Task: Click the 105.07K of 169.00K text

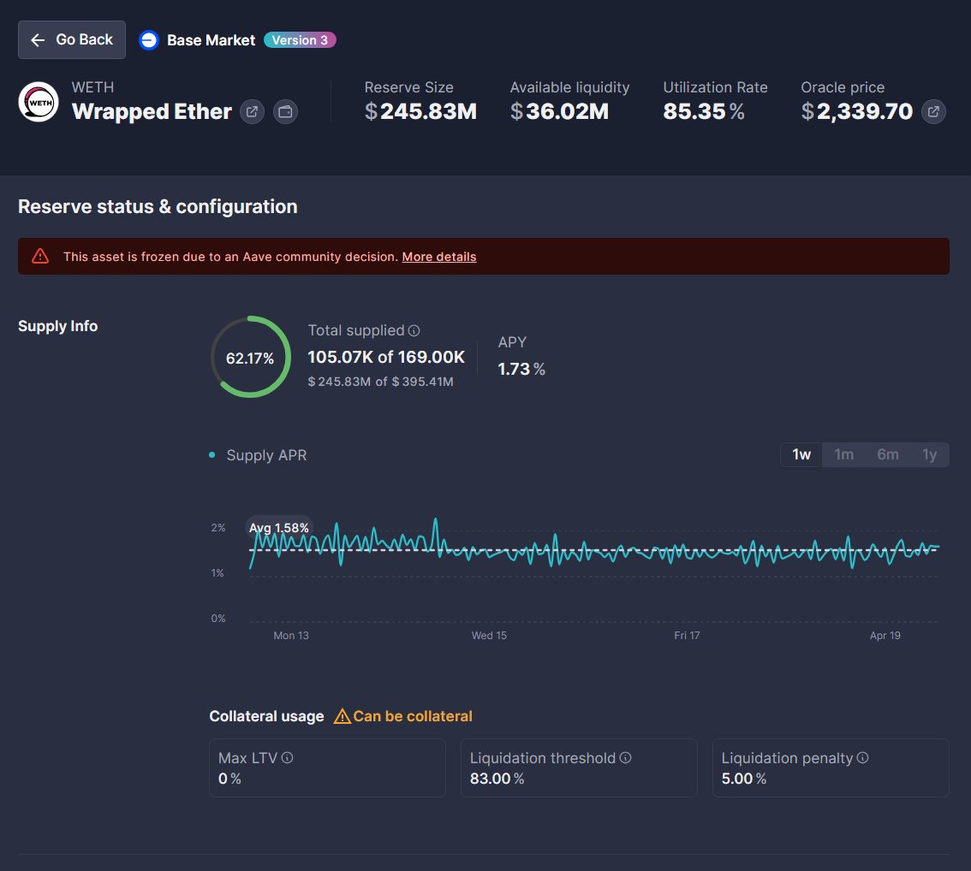Action: 386,357
